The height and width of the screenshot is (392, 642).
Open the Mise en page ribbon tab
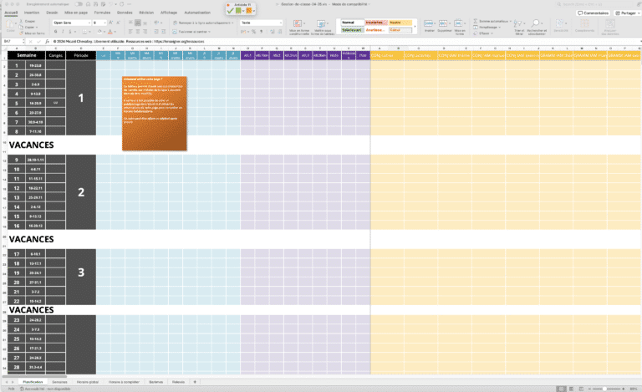(x=76, y=13)
